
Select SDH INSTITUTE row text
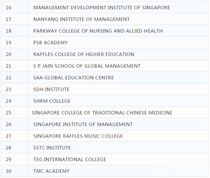pyautogui.click(x=52, y=89)
